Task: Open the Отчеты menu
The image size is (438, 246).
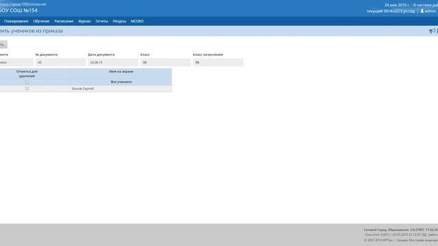Action: point(102,21)
